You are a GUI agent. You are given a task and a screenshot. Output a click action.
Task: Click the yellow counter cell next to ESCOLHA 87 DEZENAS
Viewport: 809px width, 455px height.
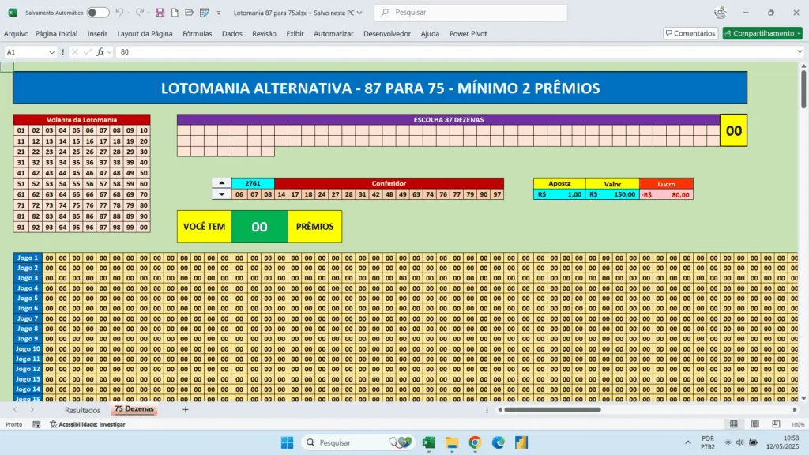click(734, 130)
